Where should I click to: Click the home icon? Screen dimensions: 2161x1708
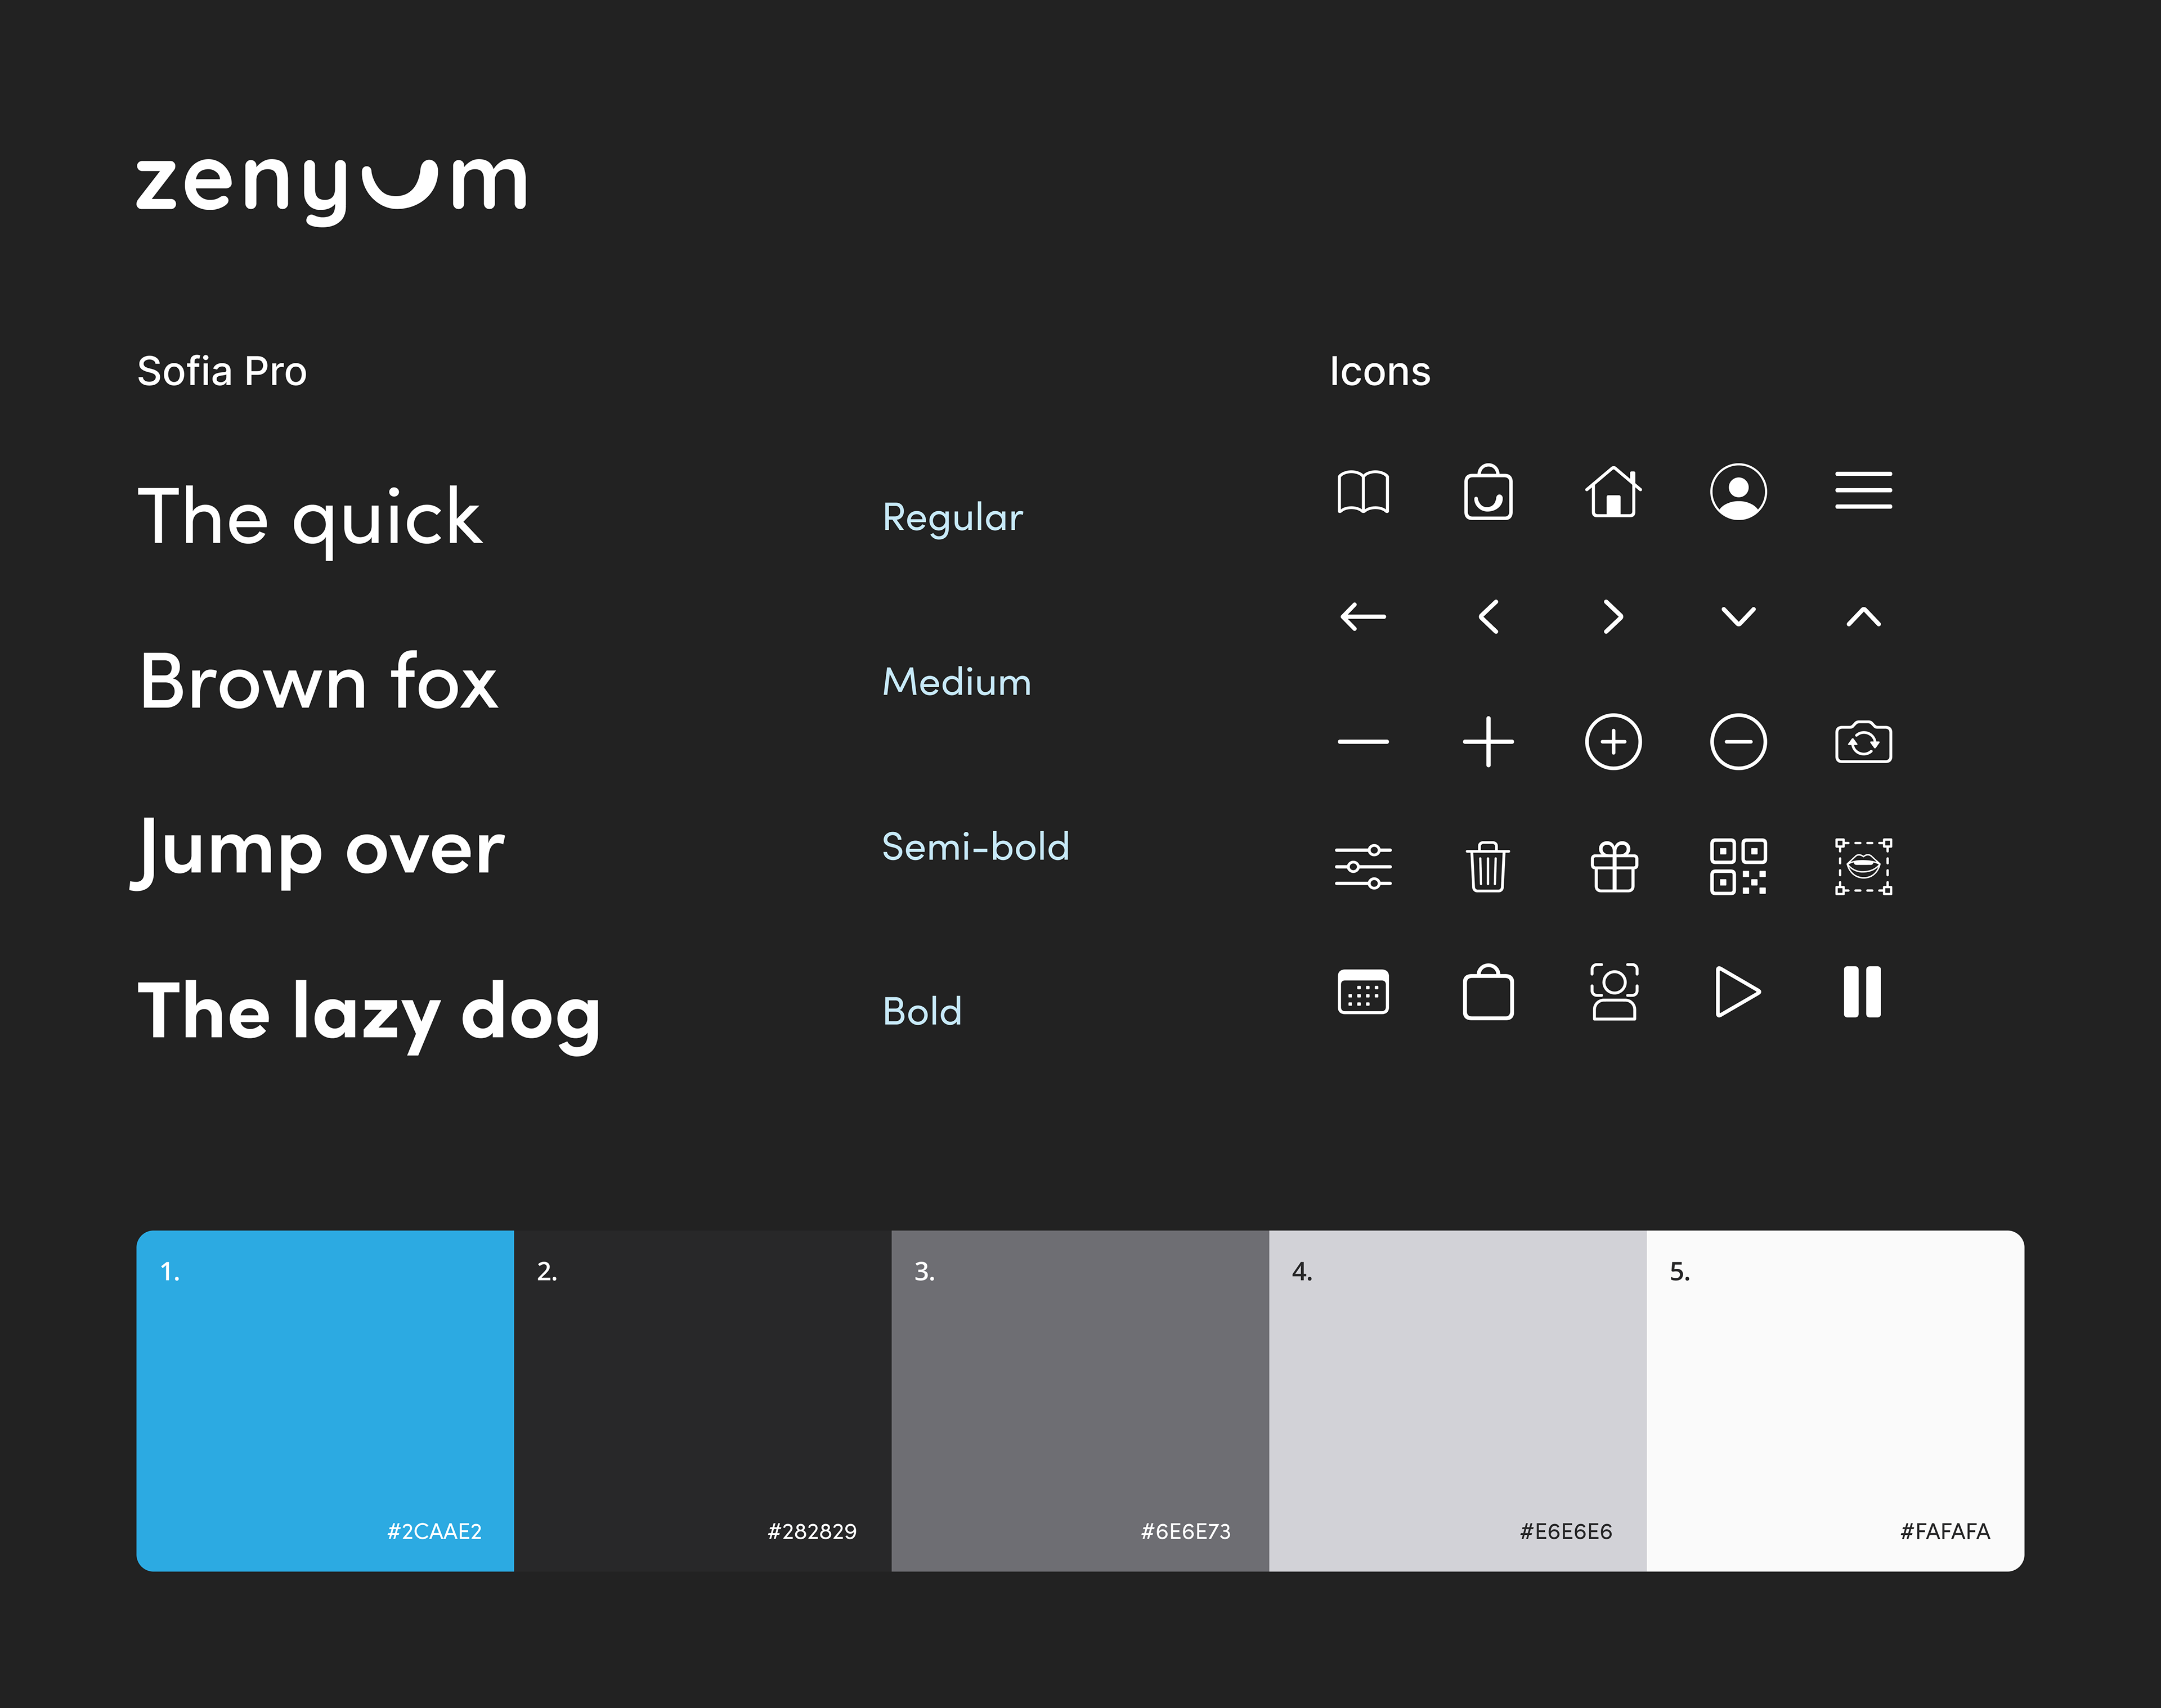click(x=1613, y=492)
